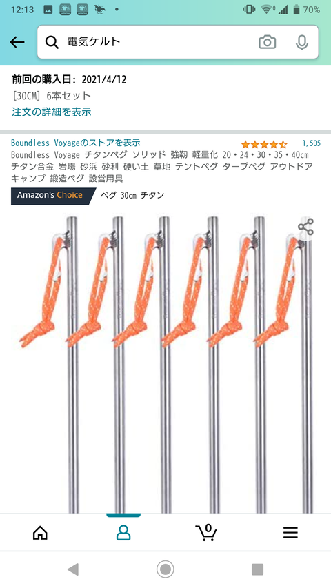The width and height of the screenshot is (331, 588).
Task: Open 注文の詳細を表示 link
Action: [52, 112]
